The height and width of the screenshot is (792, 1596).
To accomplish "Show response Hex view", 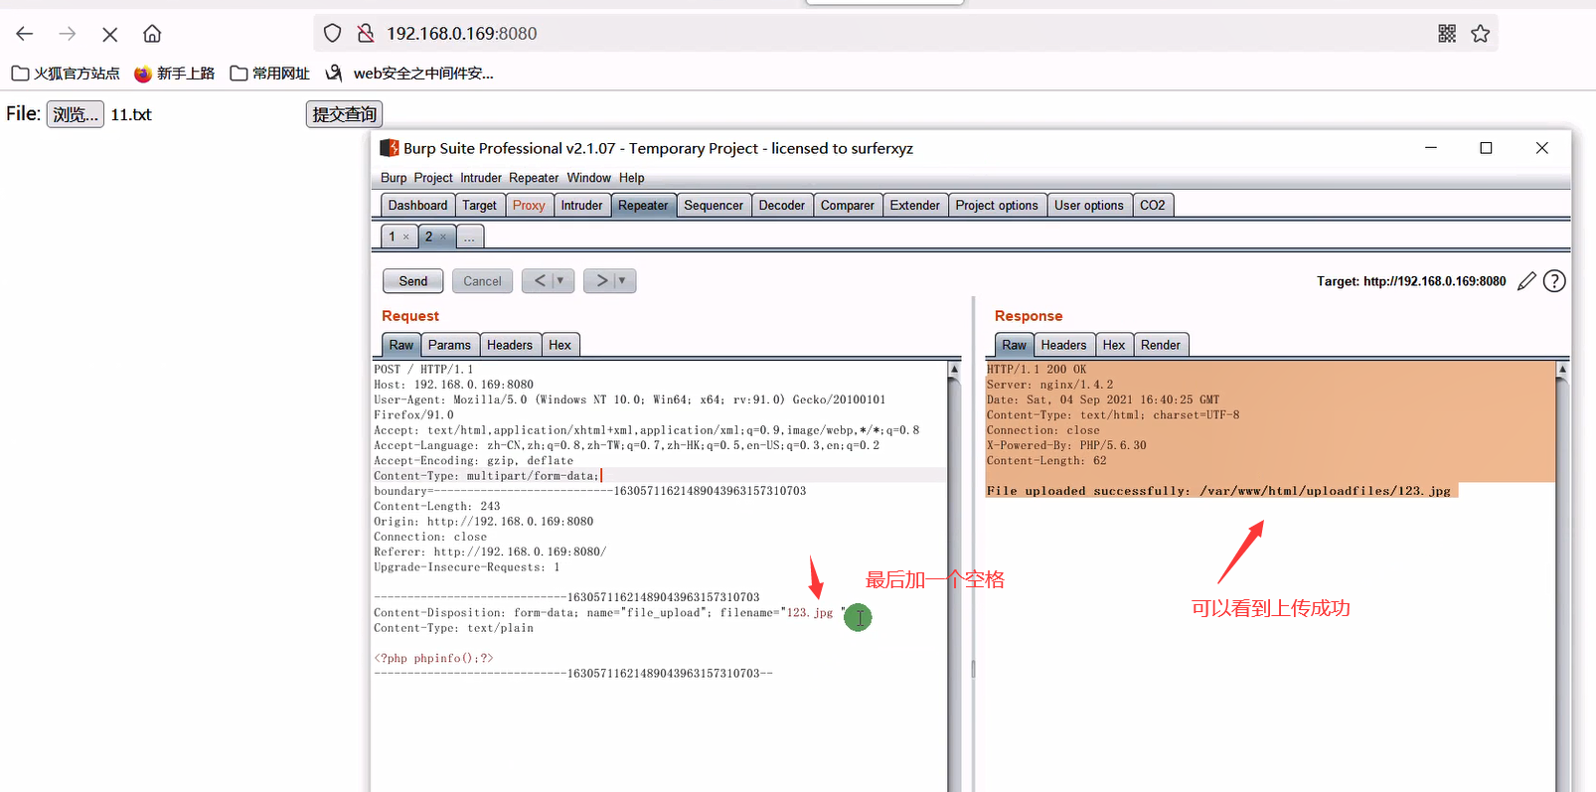I will point(1114,345).
